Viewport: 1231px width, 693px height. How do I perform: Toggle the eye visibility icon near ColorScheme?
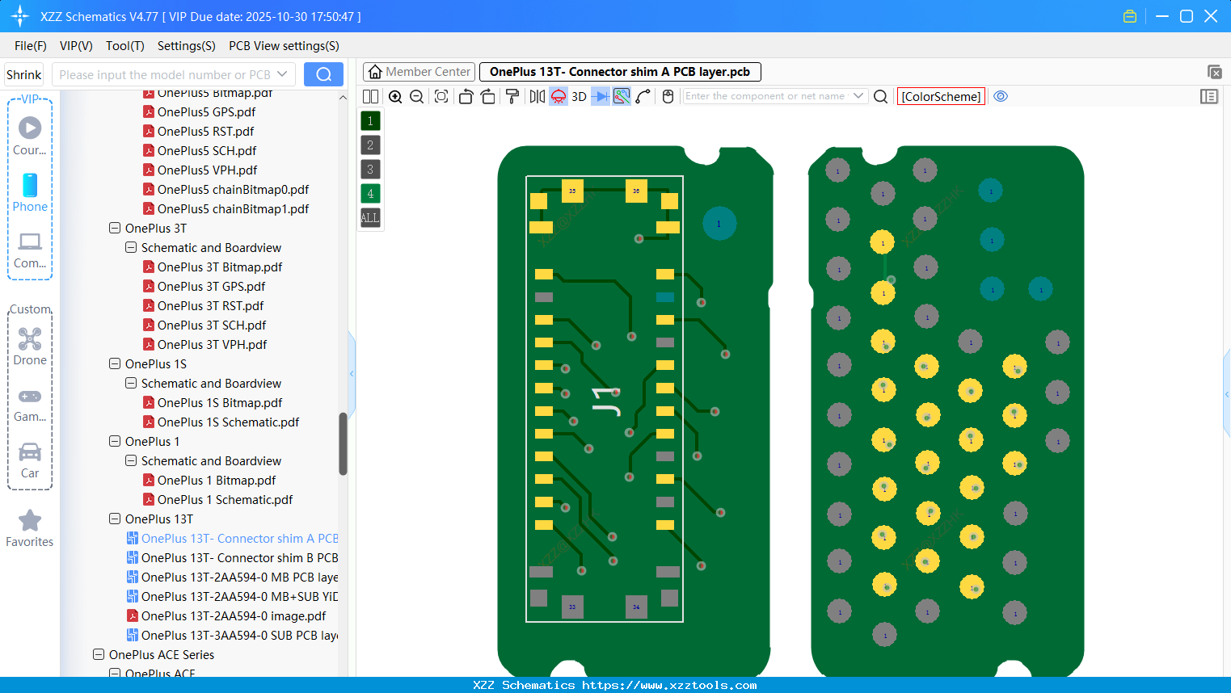point(1001,96)
